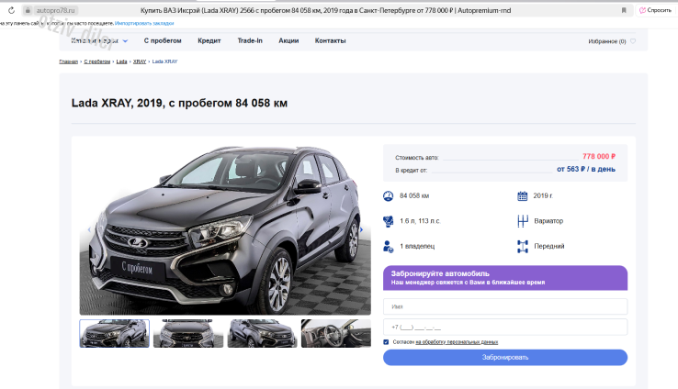Open the Импортировать закладки link
The width and height of the screenshot is (678, 389).
point(144,23)
